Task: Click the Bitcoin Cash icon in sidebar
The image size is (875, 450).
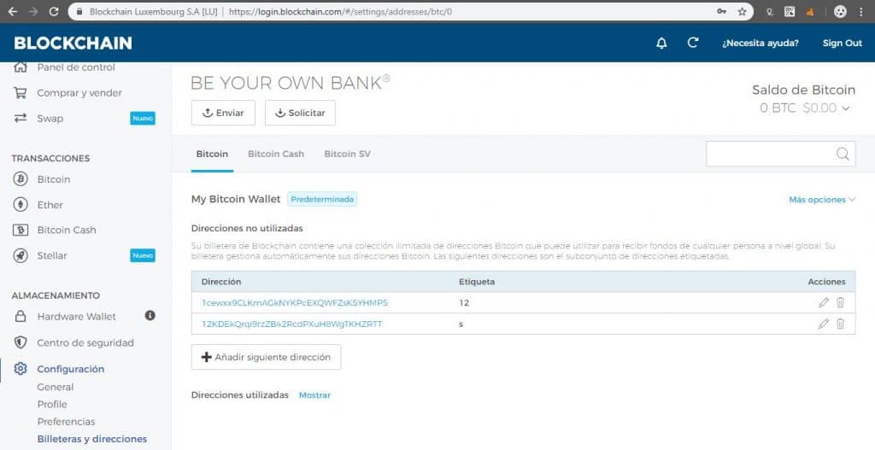Action: pos(21,230)
